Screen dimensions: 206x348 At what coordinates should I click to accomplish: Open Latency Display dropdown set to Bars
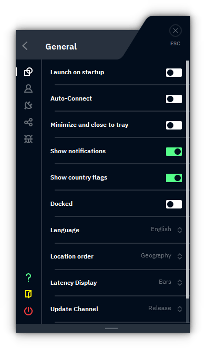170,282
